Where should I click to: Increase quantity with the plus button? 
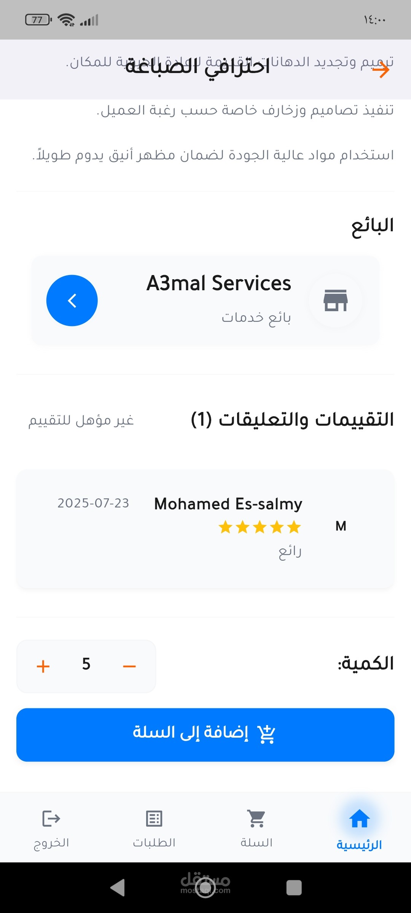(x=43, y=666)
